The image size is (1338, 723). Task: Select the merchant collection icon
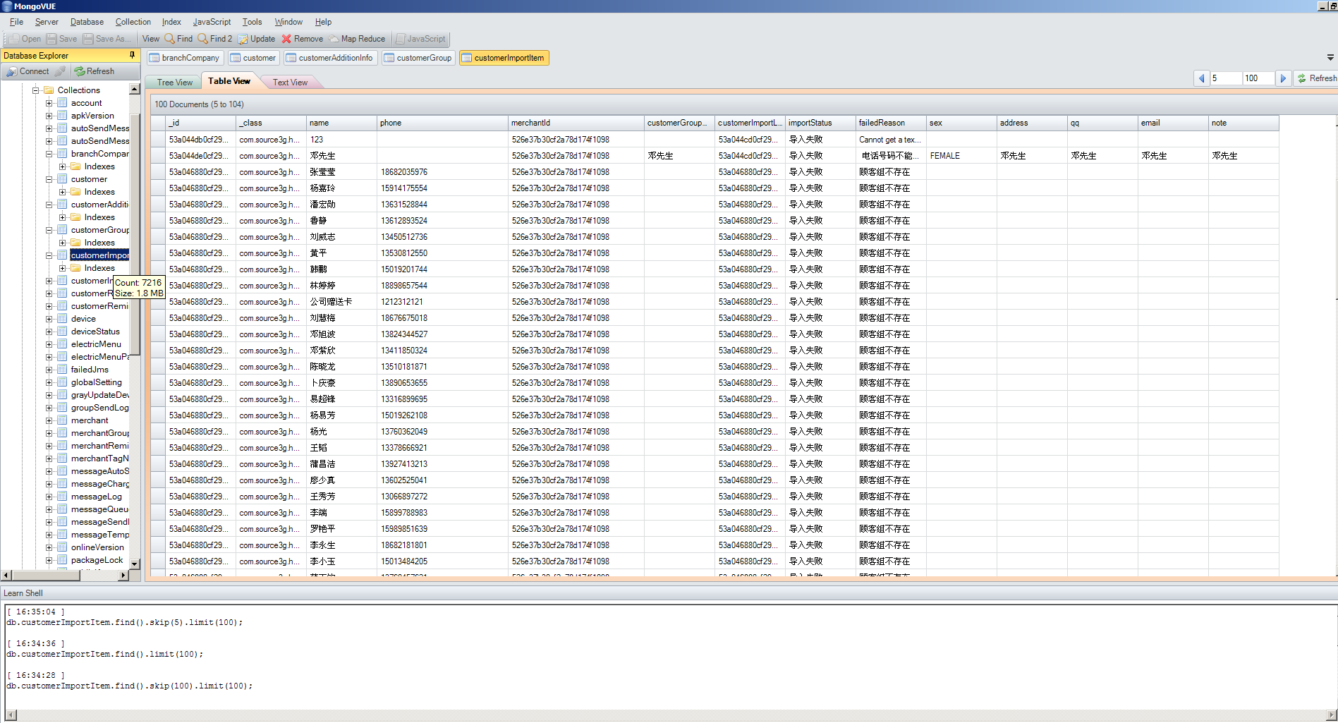tap(62, 420)
